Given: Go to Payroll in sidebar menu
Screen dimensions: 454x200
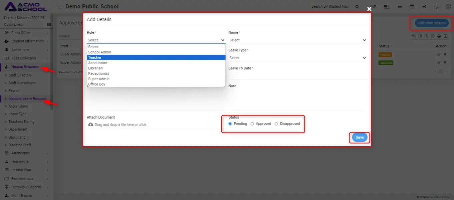Looking at the screenshot, I should pos(14,90).
